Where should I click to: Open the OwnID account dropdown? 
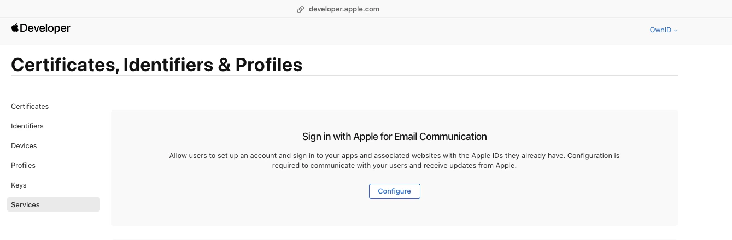click(x=664, y=30)
